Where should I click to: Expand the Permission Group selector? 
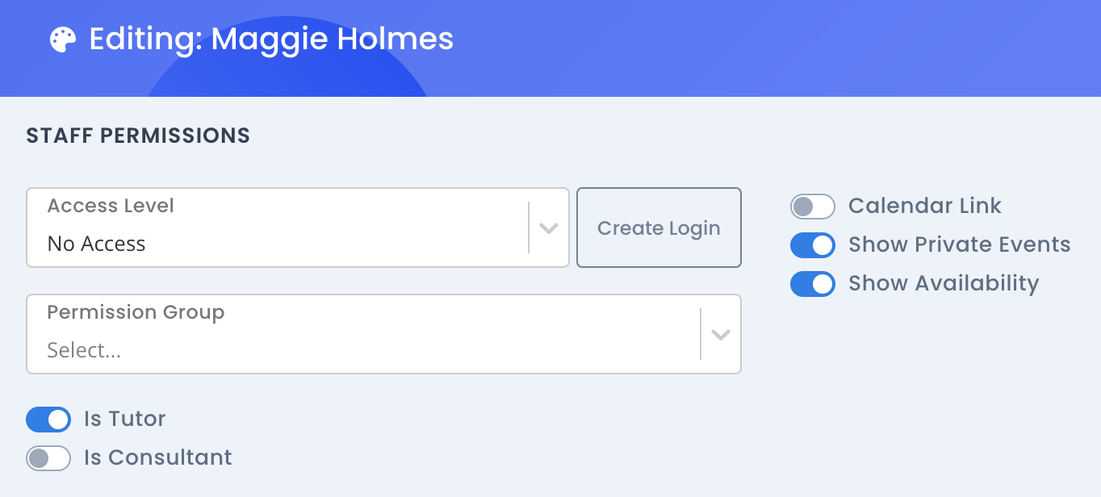pos(383,333)
